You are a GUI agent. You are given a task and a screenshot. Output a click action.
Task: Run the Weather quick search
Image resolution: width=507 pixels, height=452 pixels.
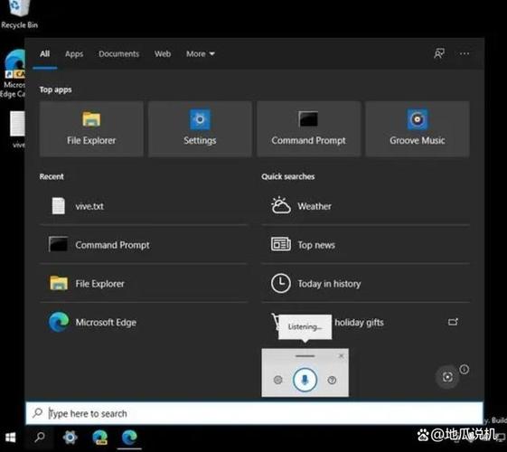(x=365, y=206)
